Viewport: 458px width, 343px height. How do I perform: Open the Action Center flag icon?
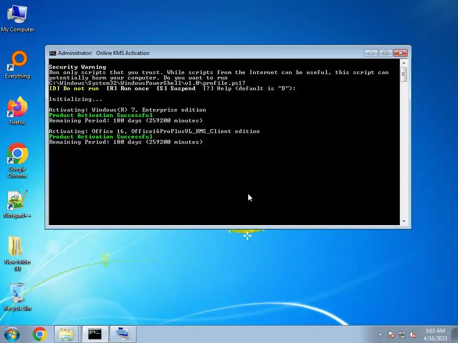(x=391, y=335)
